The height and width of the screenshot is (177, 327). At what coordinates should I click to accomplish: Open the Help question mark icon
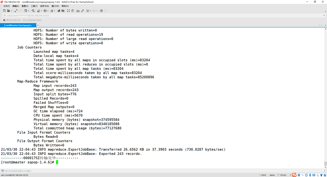[x=101, y=11]
